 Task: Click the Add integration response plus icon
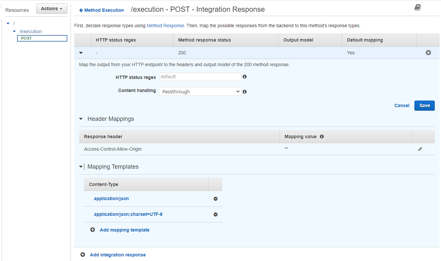pyautogui.click(x=82, y=254)
